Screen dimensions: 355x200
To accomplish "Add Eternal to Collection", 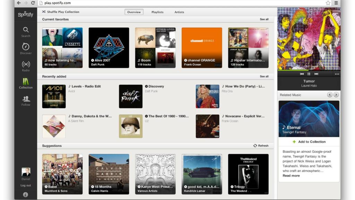I will (309, 142).
